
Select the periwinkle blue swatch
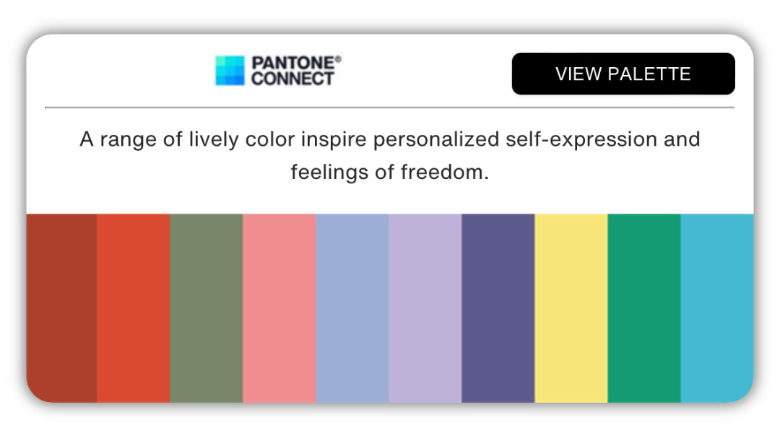pos(352,308)
